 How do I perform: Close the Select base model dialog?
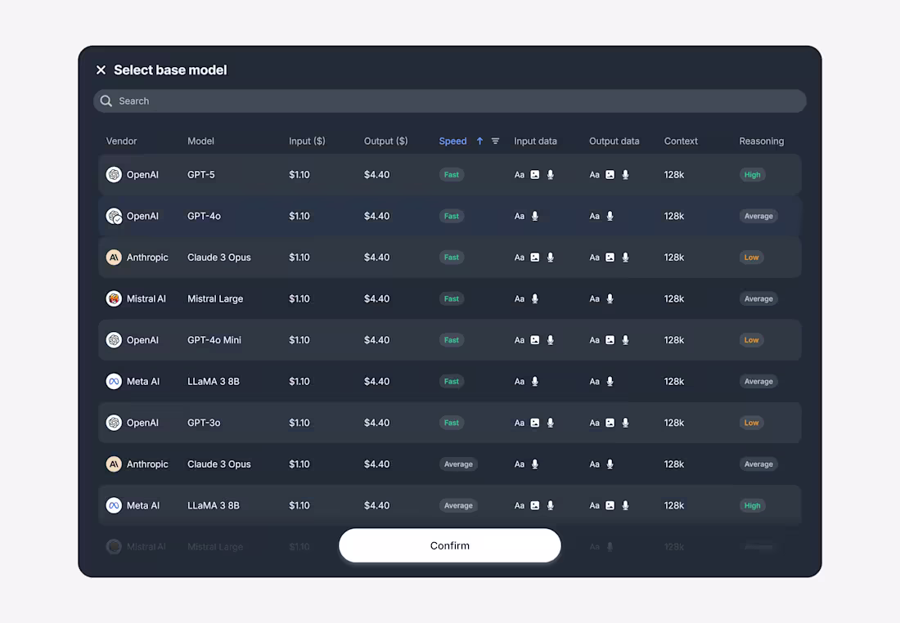pos(101,70)
